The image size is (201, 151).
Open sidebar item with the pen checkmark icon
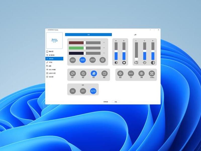(x=54, y=62)
